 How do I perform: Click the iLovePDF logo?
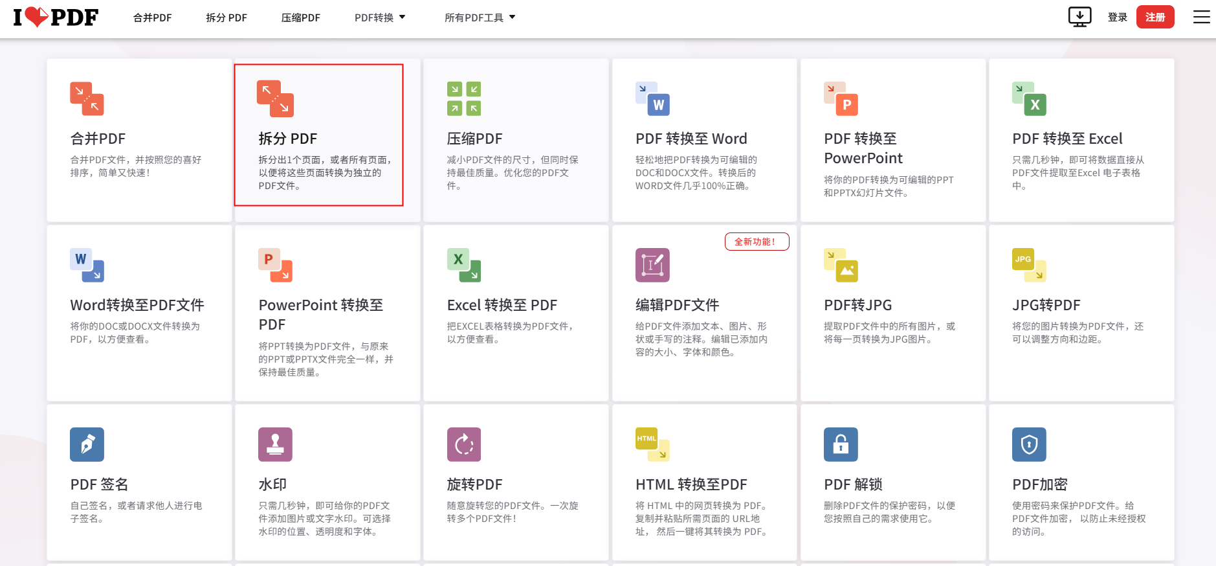pyautogui.click(x=56, y=17)
